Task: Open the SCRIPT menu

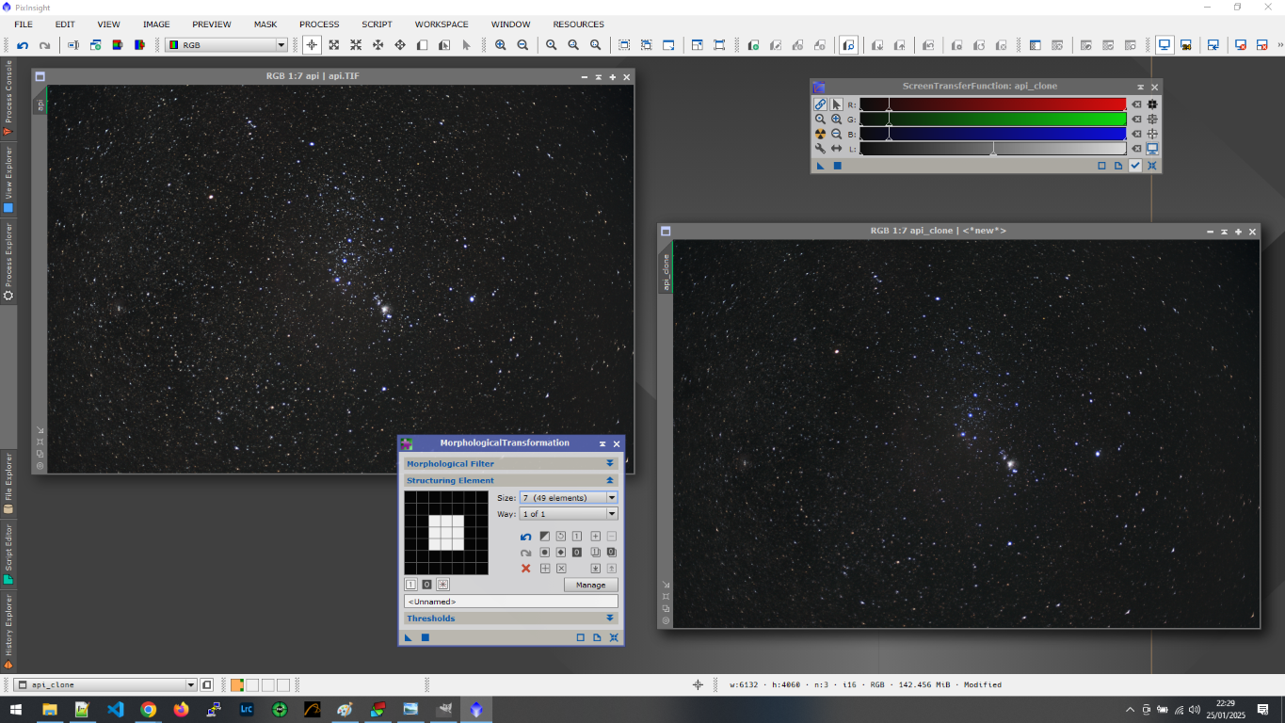Action: (377, 24)
